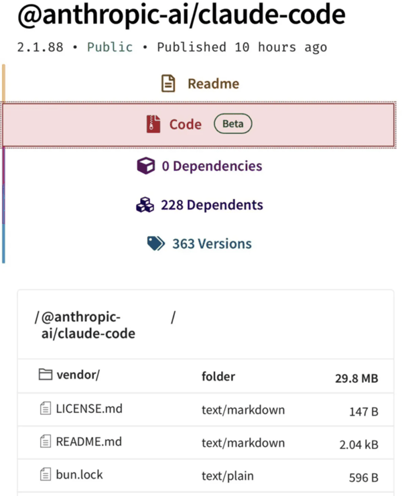The image size is (402, 496).
Task: Click the Beta badge on Code tab
Action: pos(232,124)
